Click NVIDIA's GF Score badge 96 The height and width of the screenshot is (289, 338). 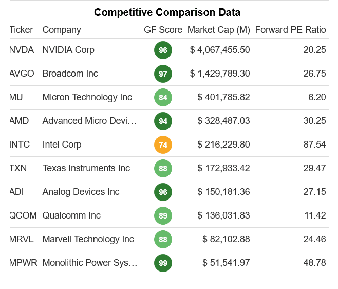coord(163,50)
